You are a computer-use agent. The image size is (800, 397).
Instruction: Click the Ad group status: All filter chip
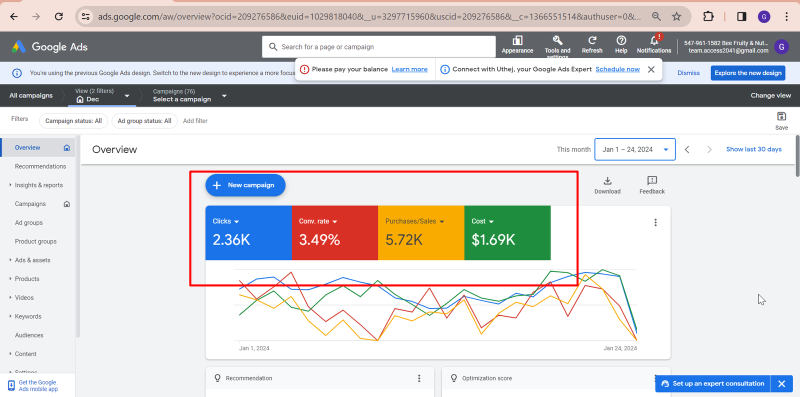tap(144, 121)
